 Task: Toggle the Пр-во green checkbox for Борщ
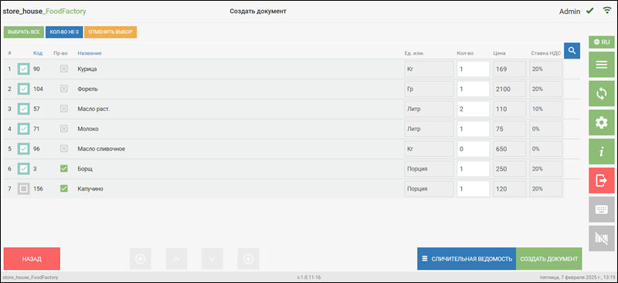click(x=64, y=168)
